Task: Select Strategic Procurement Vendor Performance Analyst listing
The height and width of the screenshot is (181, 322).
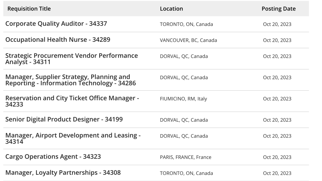Action: coord(72,58)
